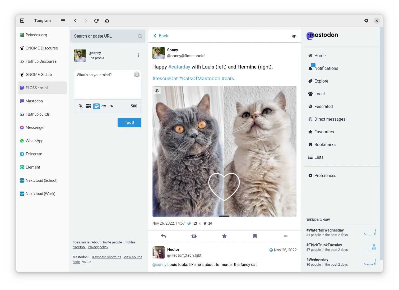The image size is (399, 290).
Task: Open the #CatsOfMastodon hashtag link
Action: pos(199,79)
